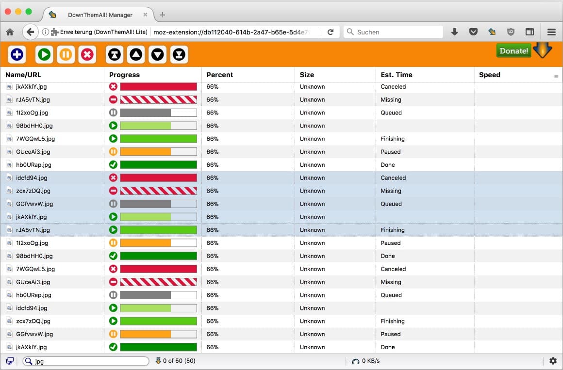Reload the page with the refresh button

point(331,32)
